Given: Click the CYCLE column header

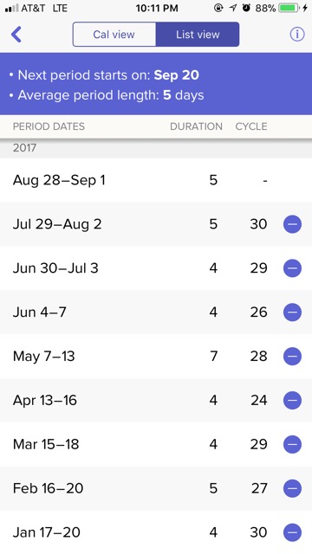Looking at the screenshot, I should coord(251,126).
